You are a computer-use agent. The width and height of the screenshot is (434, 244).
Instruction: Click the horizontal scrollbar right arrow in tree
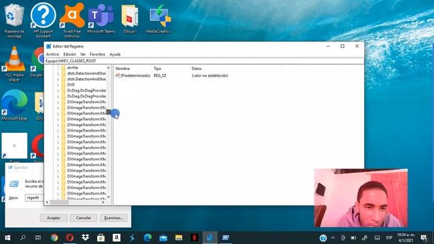[x=103, y=202]
